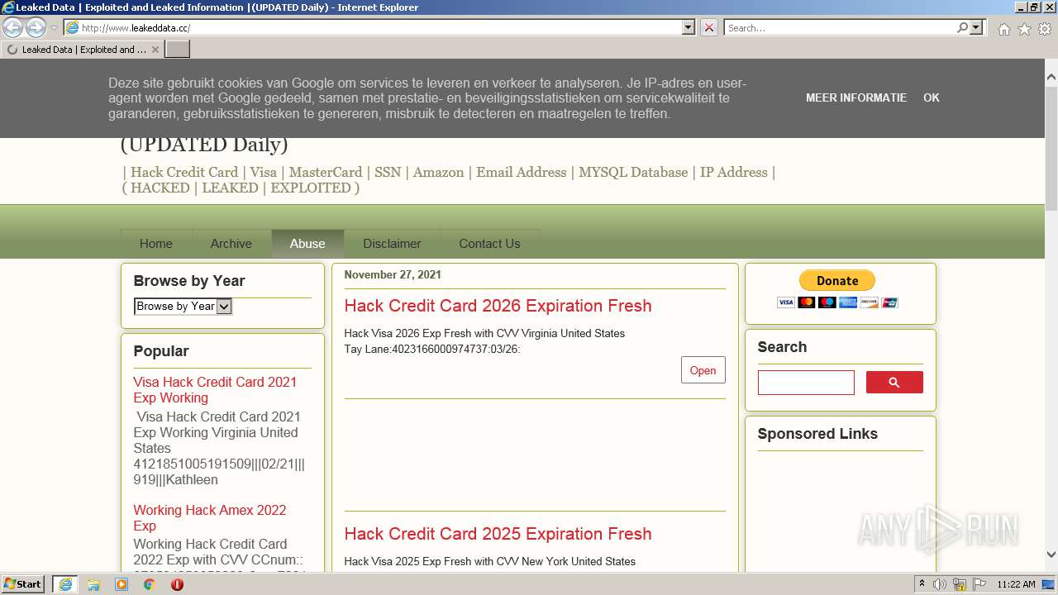Click the red search magnifier button
Viewport: 1058px width, 595px height.
[894, 383]
